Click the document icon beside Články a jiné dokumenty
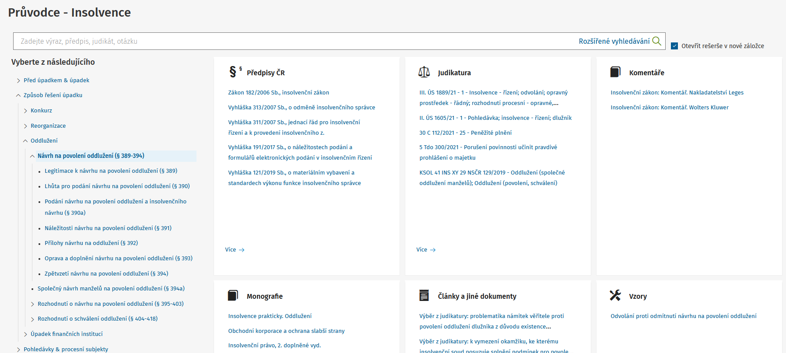The image size is (786, 353). pyautogui.click(x=424, y=296)
